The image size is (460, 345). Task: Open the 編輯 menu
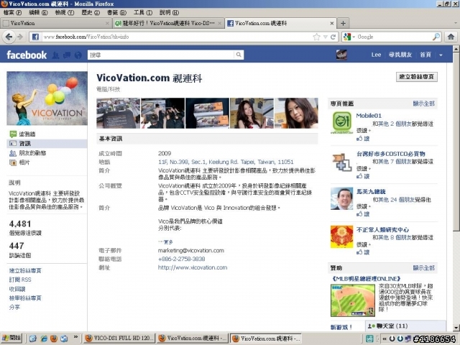pyautogui.click(x=38, y=13)
